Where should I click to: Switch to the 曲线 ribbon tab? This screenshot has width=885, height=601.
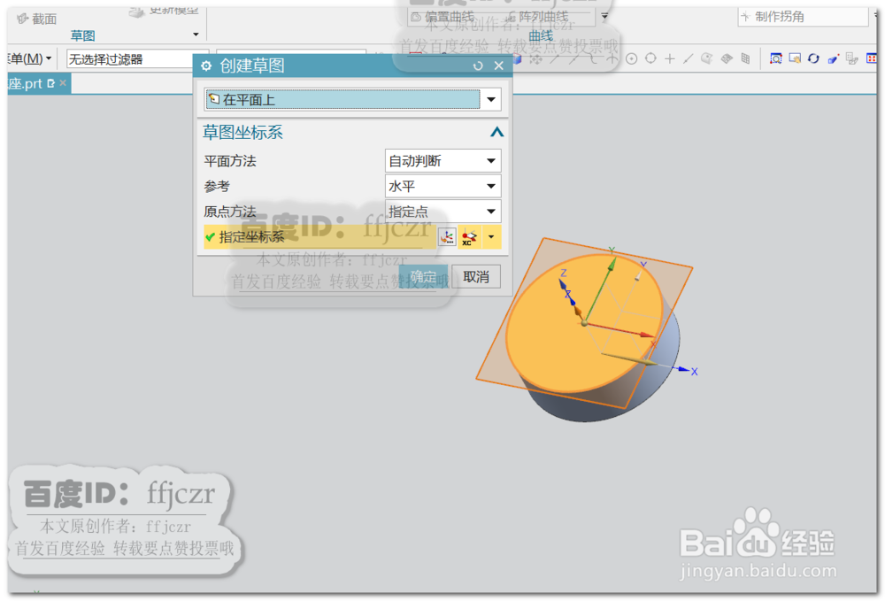pyautogui.click(x=540, y=35)
